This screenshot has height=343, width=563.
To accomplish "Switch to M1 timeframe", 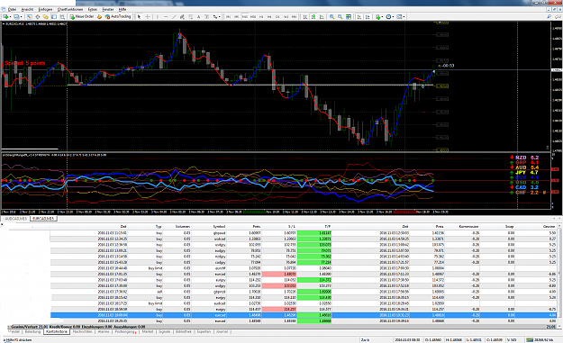I will click(x=229, y=16).
